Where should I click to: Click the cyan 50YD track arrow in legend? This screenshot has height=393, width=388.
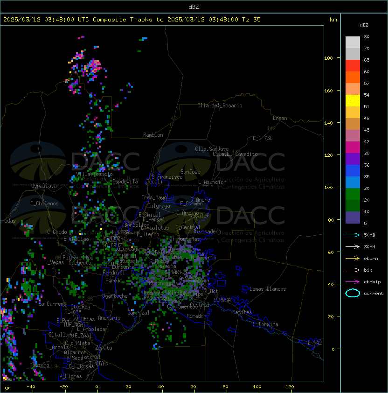coord(353,235)
